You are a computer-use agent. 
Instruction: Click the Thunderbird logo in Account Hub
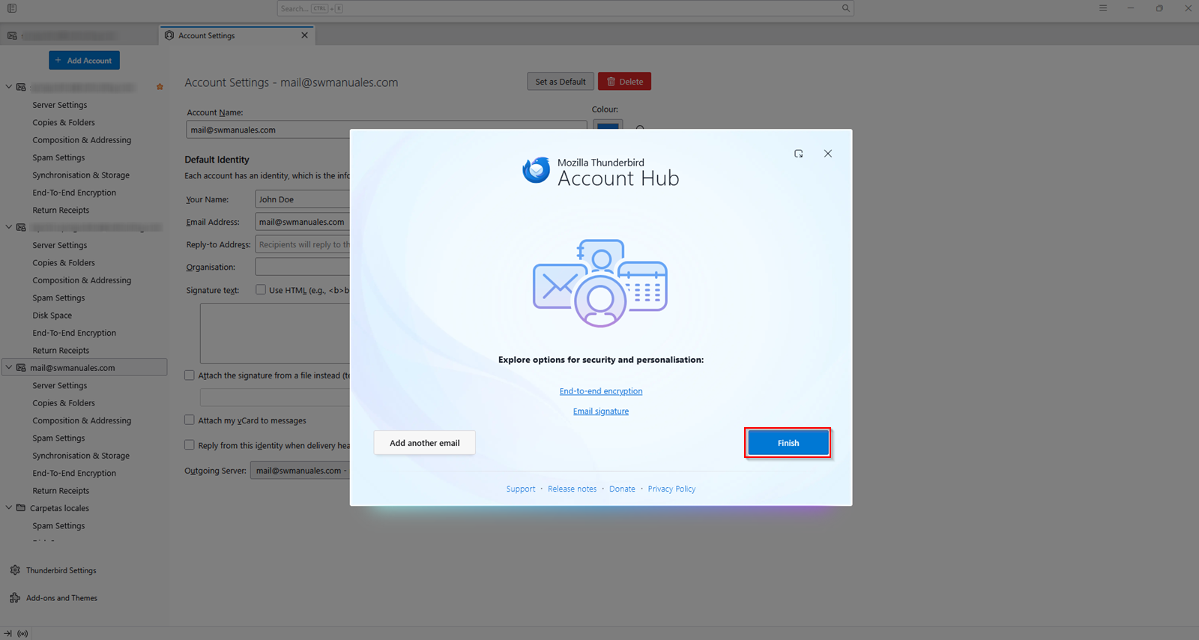click(x=536, y=170)
